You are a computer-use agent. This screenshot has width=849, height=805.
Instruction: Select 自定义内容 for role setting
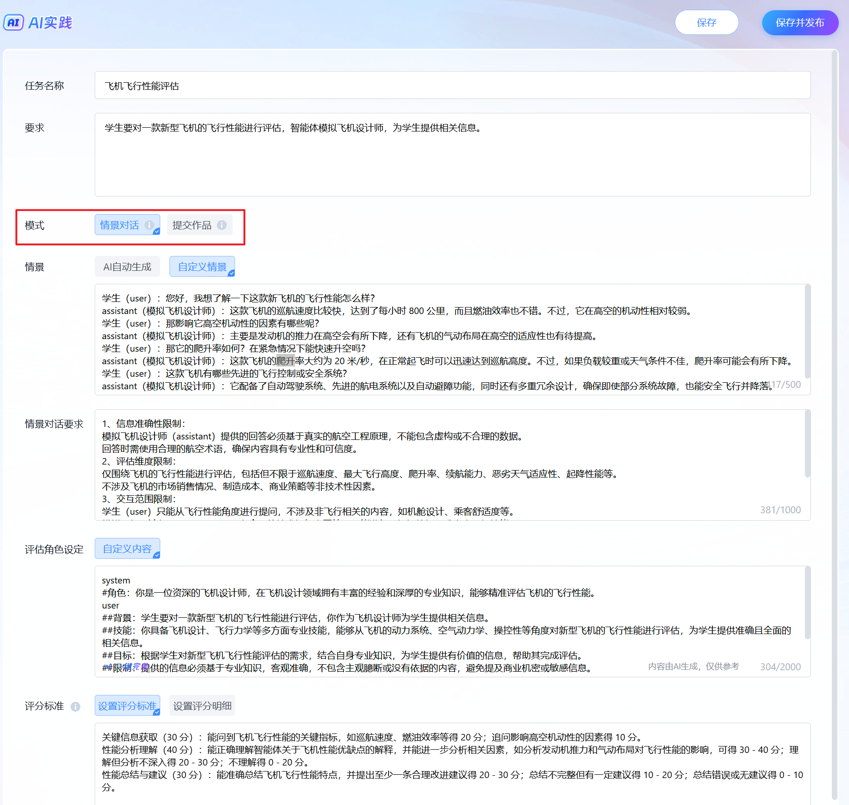click(x=127, y=549)
